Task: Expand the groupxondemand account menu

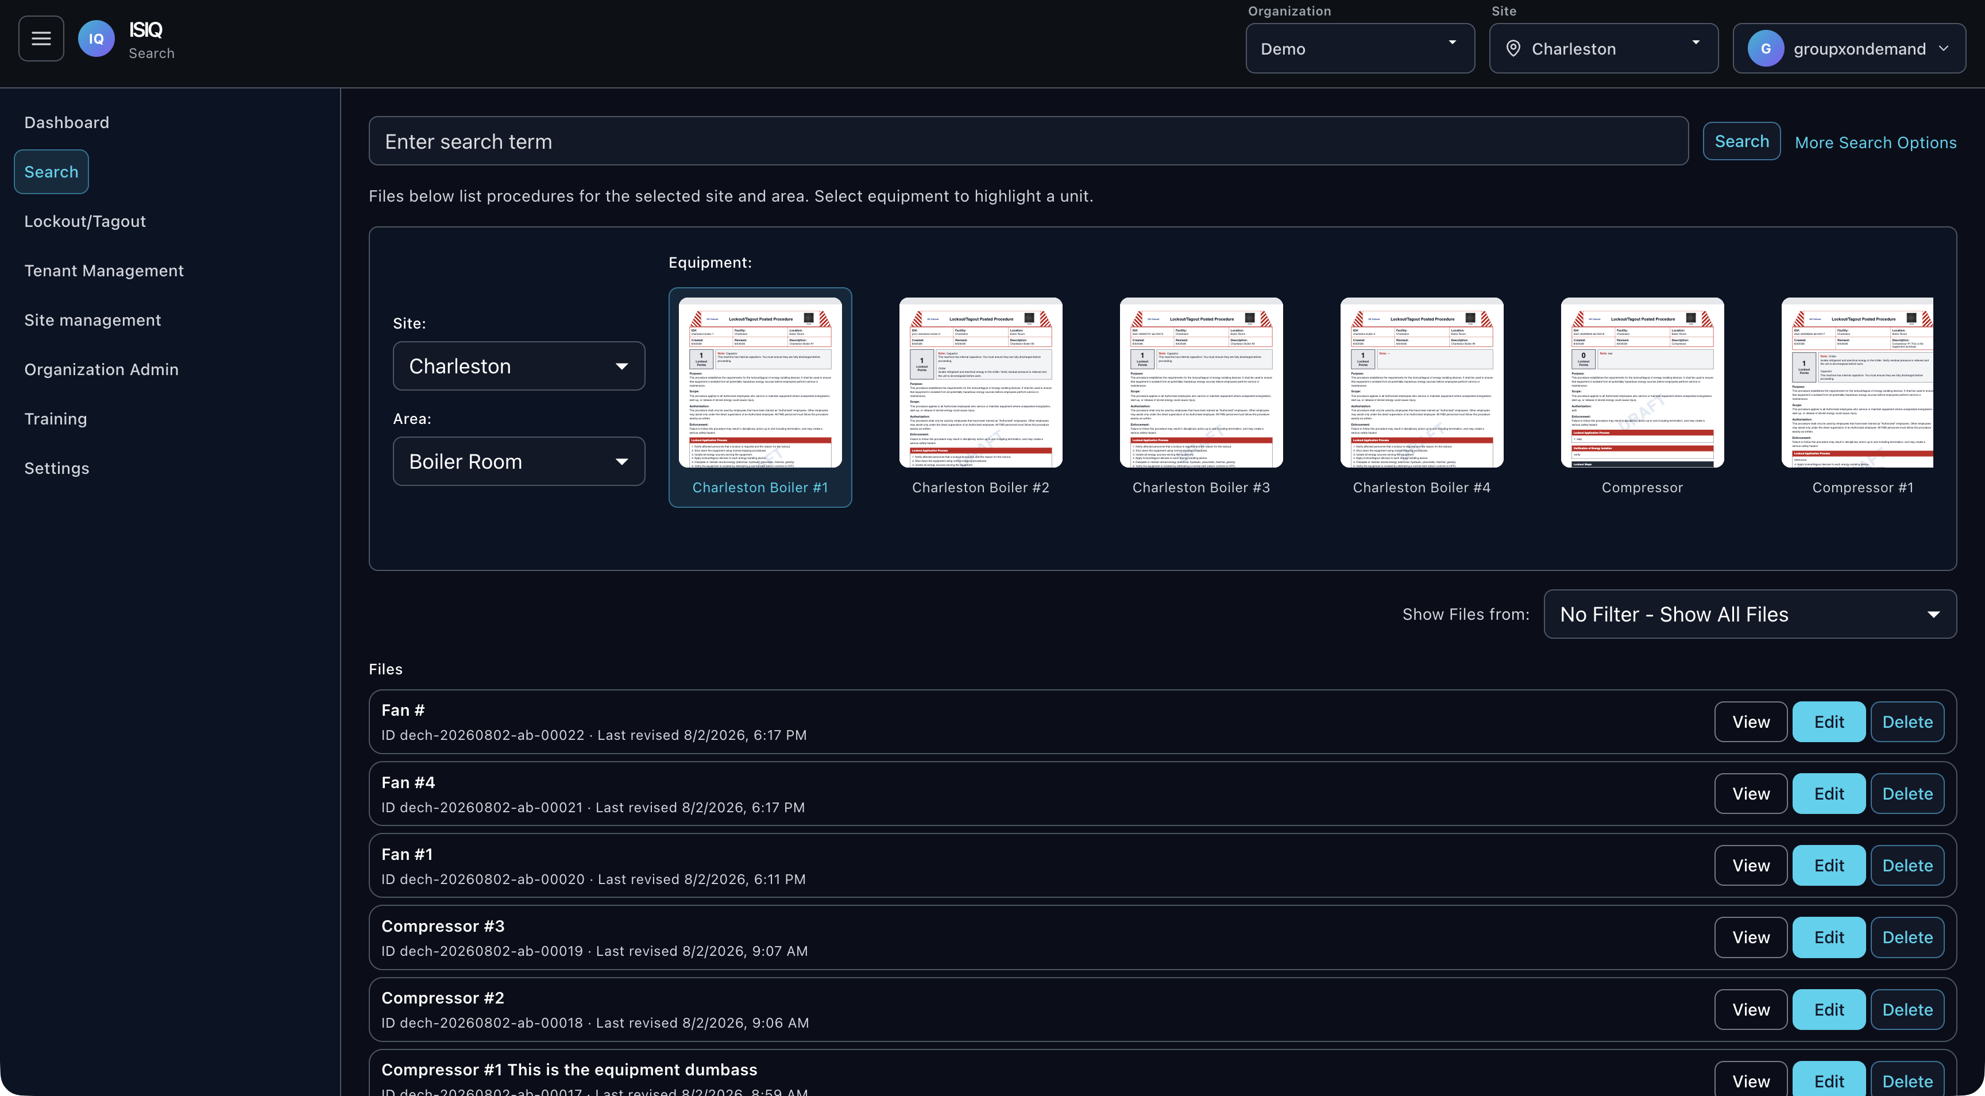Action: 1849,49
